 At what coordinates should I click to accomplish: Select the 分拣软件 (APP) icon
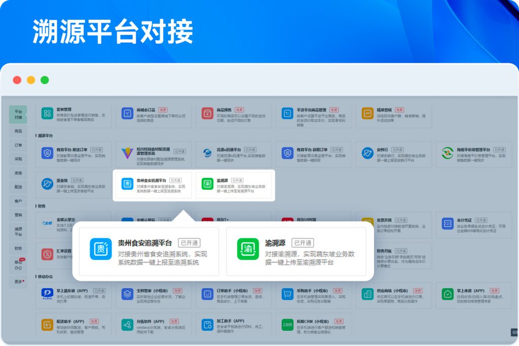coord(127,325)
